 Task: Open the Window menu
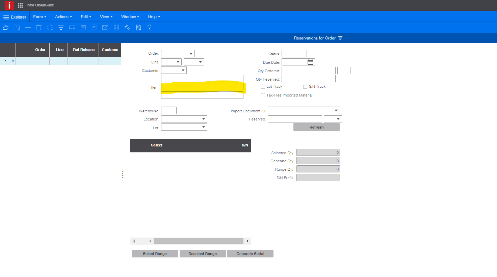[x=130, y=17]
